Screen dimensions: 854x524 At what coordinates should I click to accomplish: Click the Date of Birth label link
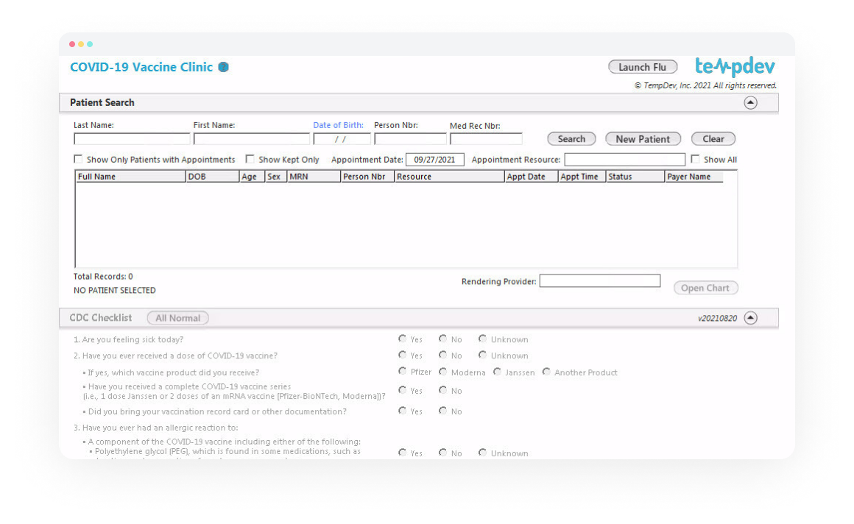coord(338,125)
